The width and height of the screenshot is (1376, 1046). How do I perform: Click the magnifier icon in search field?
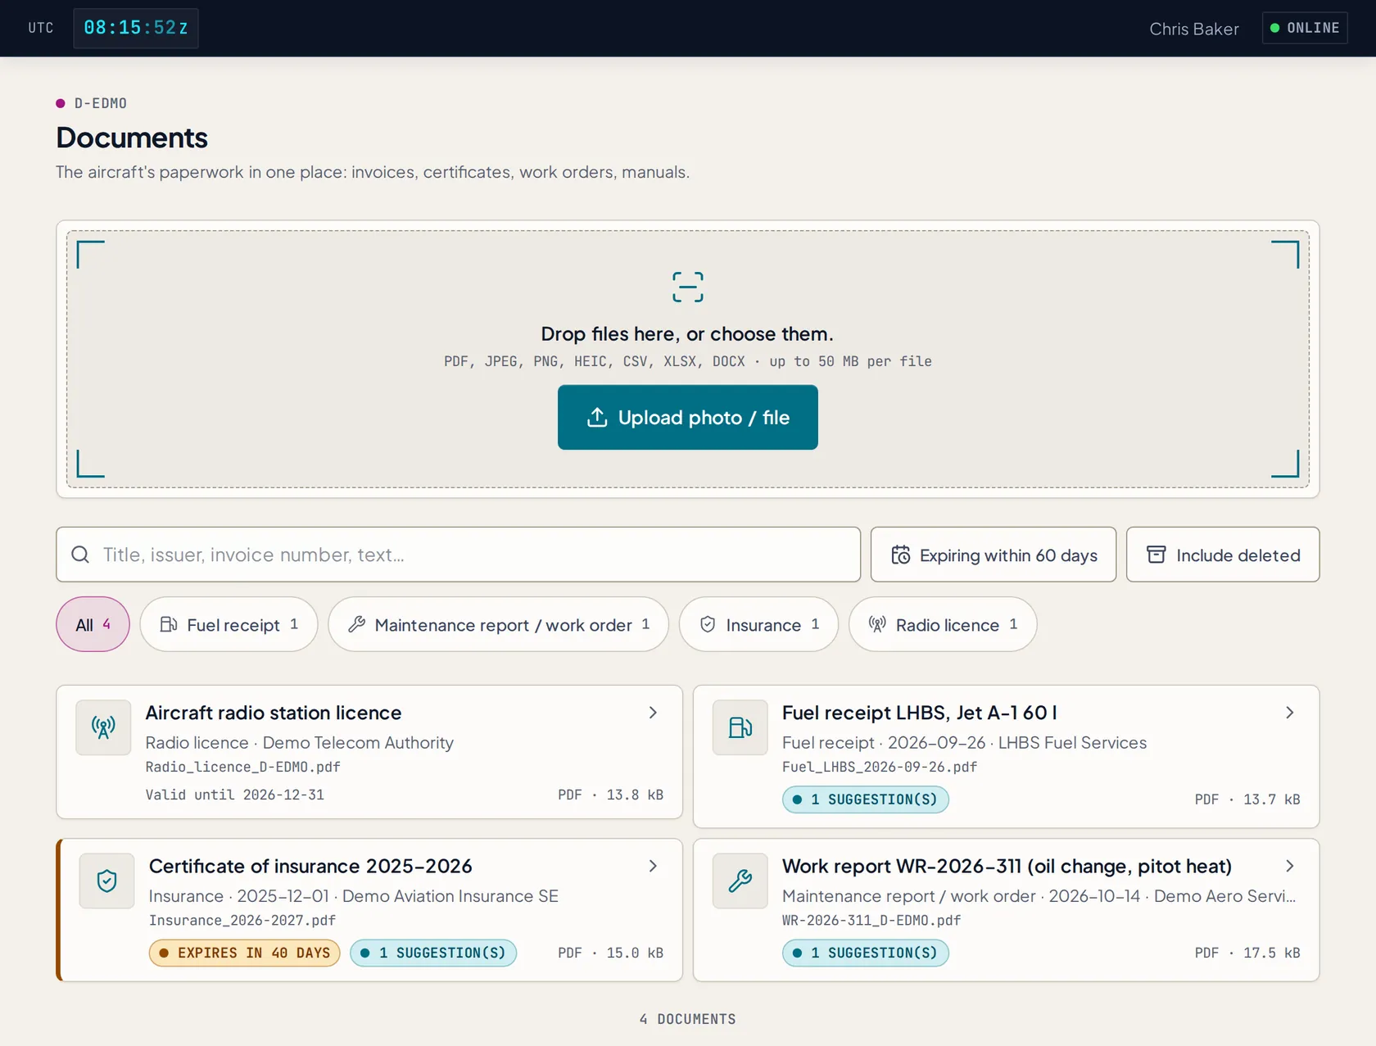[x=80, y=555]
